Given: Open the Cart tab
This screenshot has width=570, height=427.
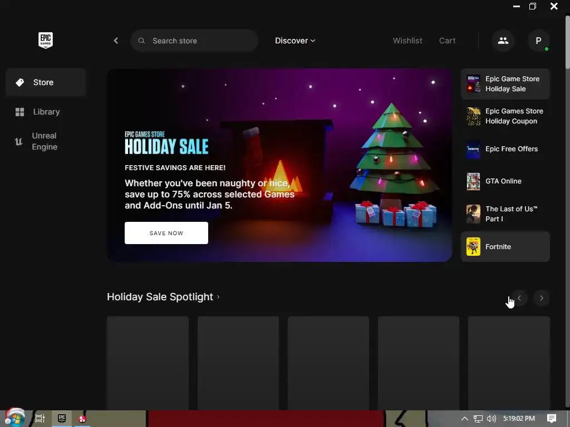Looking at the screenshot, I should 447,41.
